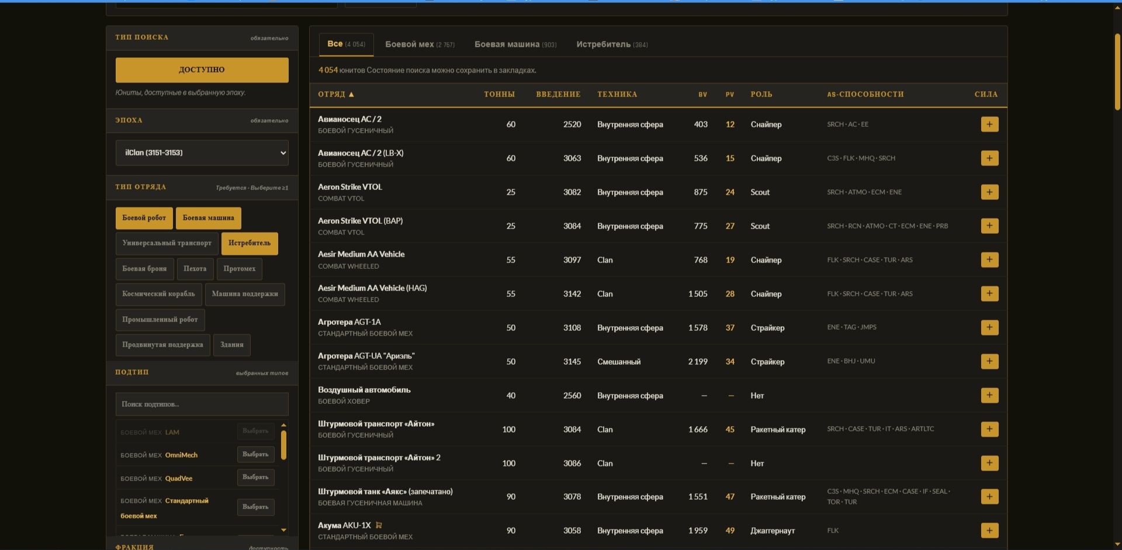Click the subtype list scrollbar thumb
Screen dimensions: 1122x550
click(283, 445)
